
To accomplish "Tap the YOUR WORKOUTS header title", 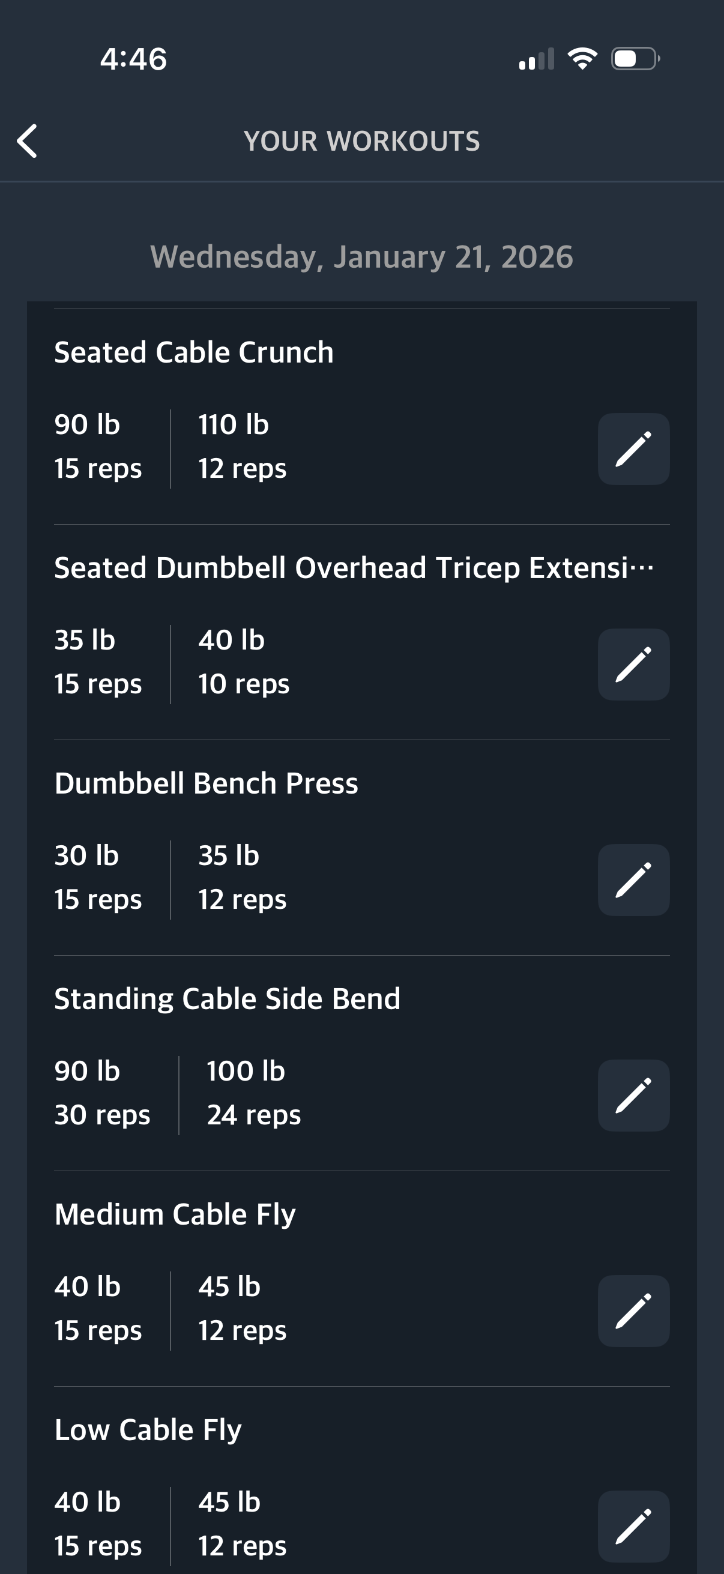I will coord(361,141).
